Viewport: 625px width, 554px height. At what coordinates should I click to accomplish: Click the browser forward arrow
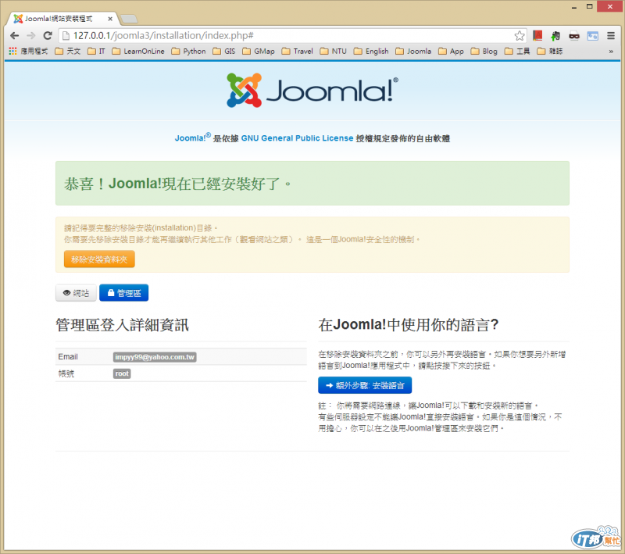(x=31, y=35)
